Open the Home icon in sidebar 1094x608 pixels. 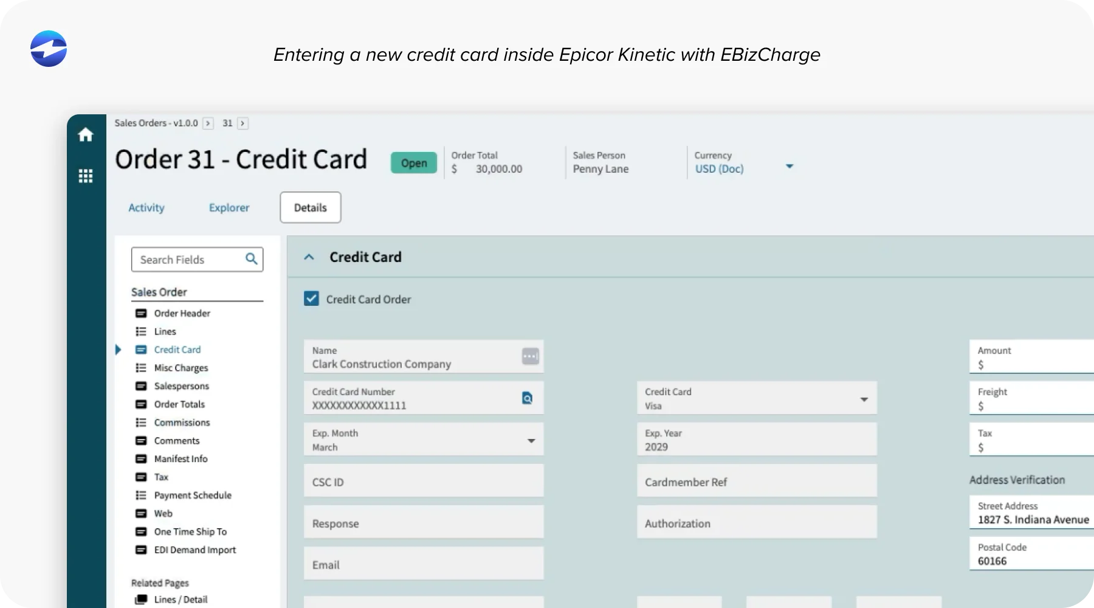click(x=86, y=134)
